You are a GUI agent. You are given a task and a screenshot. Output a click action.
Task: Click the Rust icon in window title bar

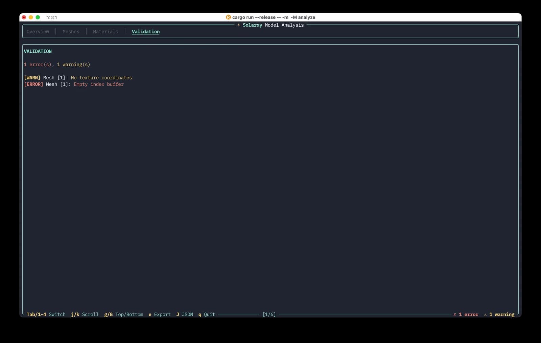tap(228, 17)
